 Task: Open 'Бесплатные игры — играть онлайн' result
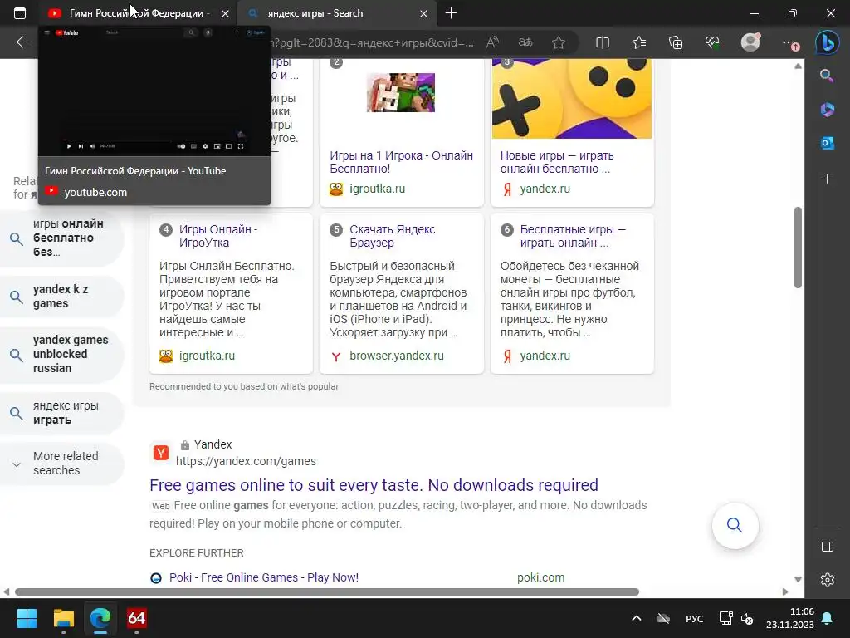click(x=573, y=235)
